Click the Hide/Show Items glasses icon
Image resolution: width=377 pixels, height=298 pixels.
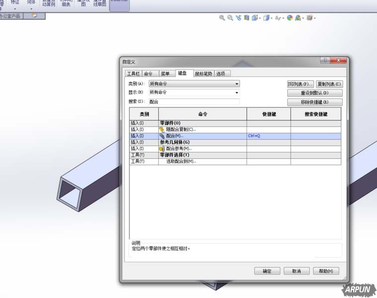pyautogui.click(x=278, y=18)
